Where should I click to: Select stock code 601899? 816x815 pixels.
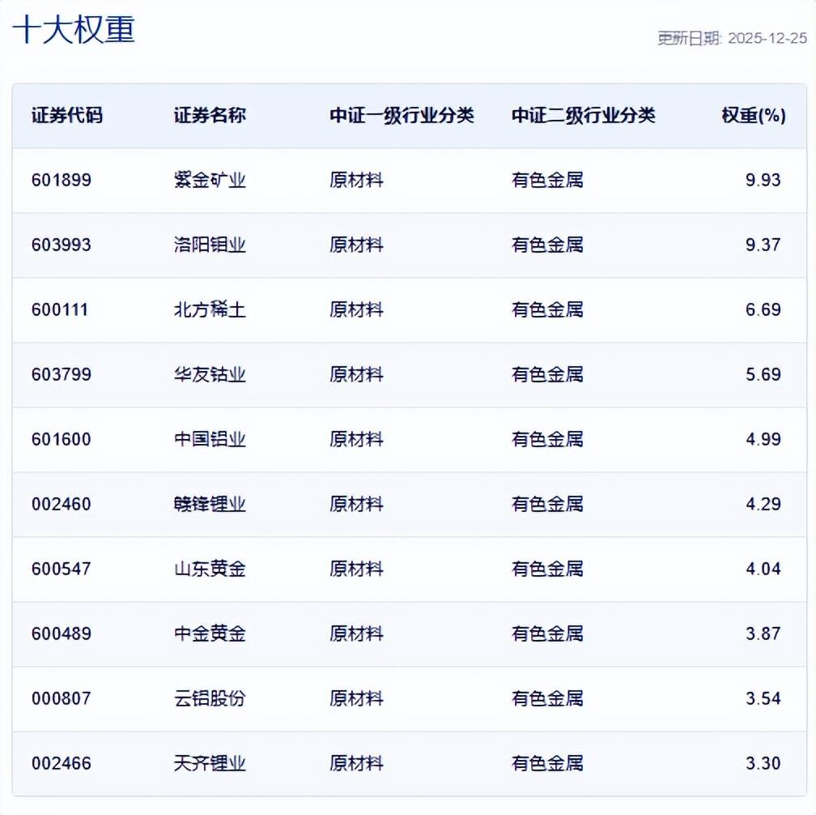[62, 180]
